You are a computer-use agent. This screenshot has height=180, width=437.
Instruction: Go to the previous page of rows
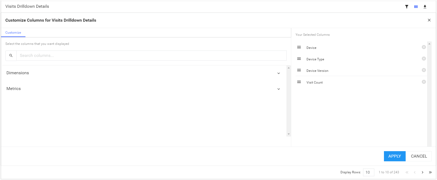(x=415, y=172)
